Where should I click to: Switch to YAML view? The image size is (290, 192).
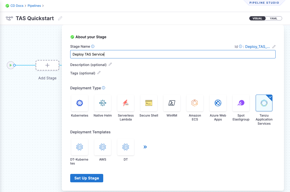[273, 18]
